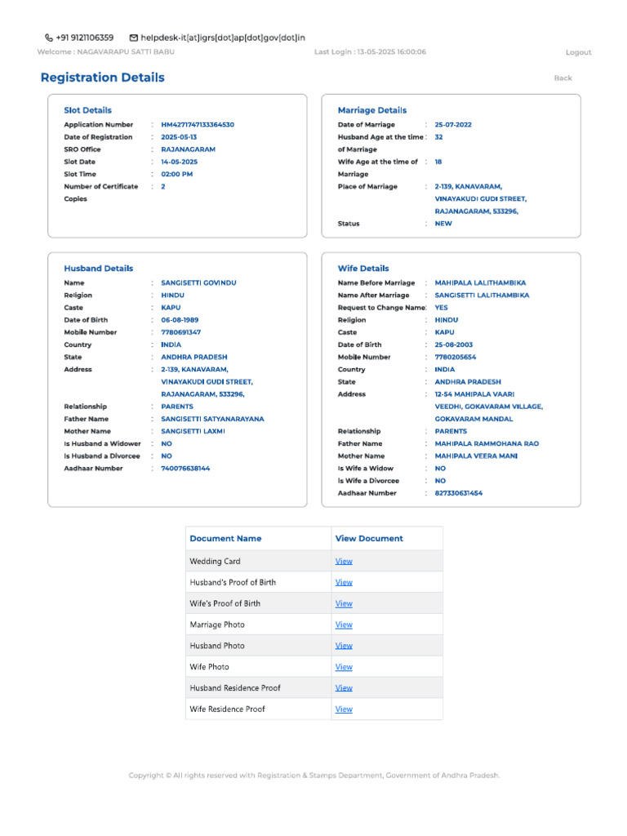The height and width of the screenshot is (836, 627).
Task: View the Marriage Photo document
Action: click(344, 625)
